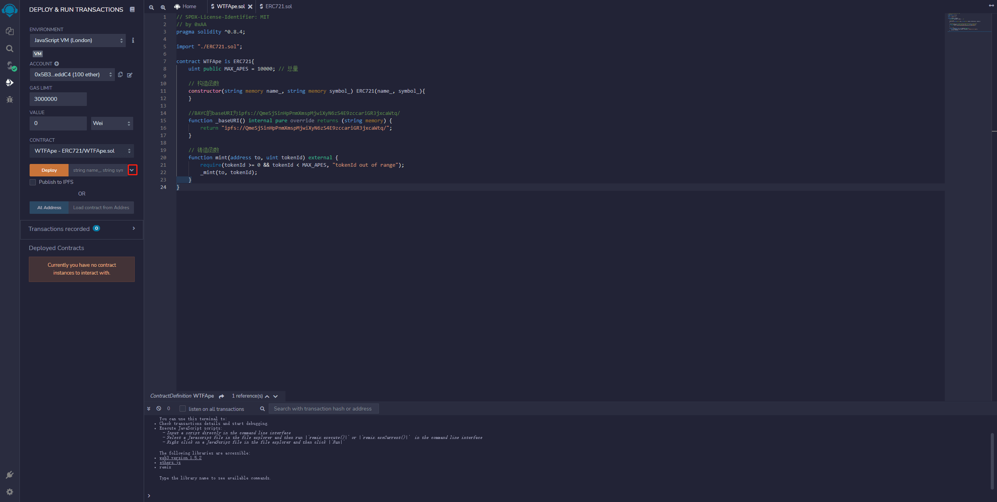This screenshot has width=997, height=502.
Task: Click the GAS LIMIT input field
Action: click(x=58, y=99)
